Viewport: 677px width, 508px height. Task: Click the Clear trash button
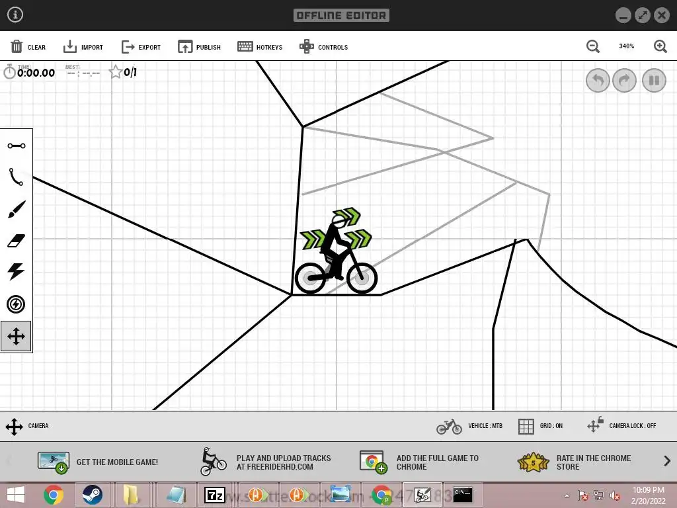pyautogui.click(x=28, y=47)
